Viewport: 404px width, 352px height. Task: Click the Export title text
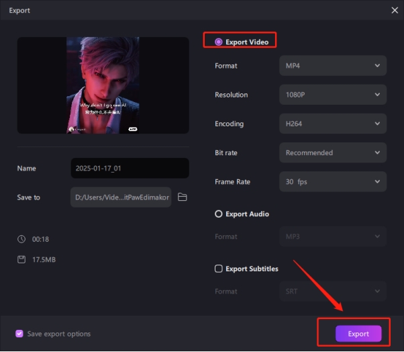pyautogui.click(x=19, y=11)
